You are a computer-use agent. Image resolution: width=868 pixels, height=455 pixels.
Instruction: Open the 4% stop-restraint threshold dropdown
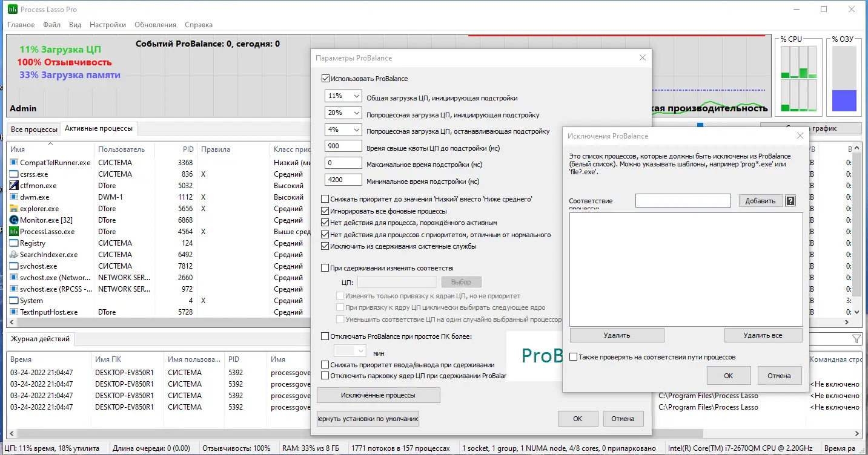343,130
